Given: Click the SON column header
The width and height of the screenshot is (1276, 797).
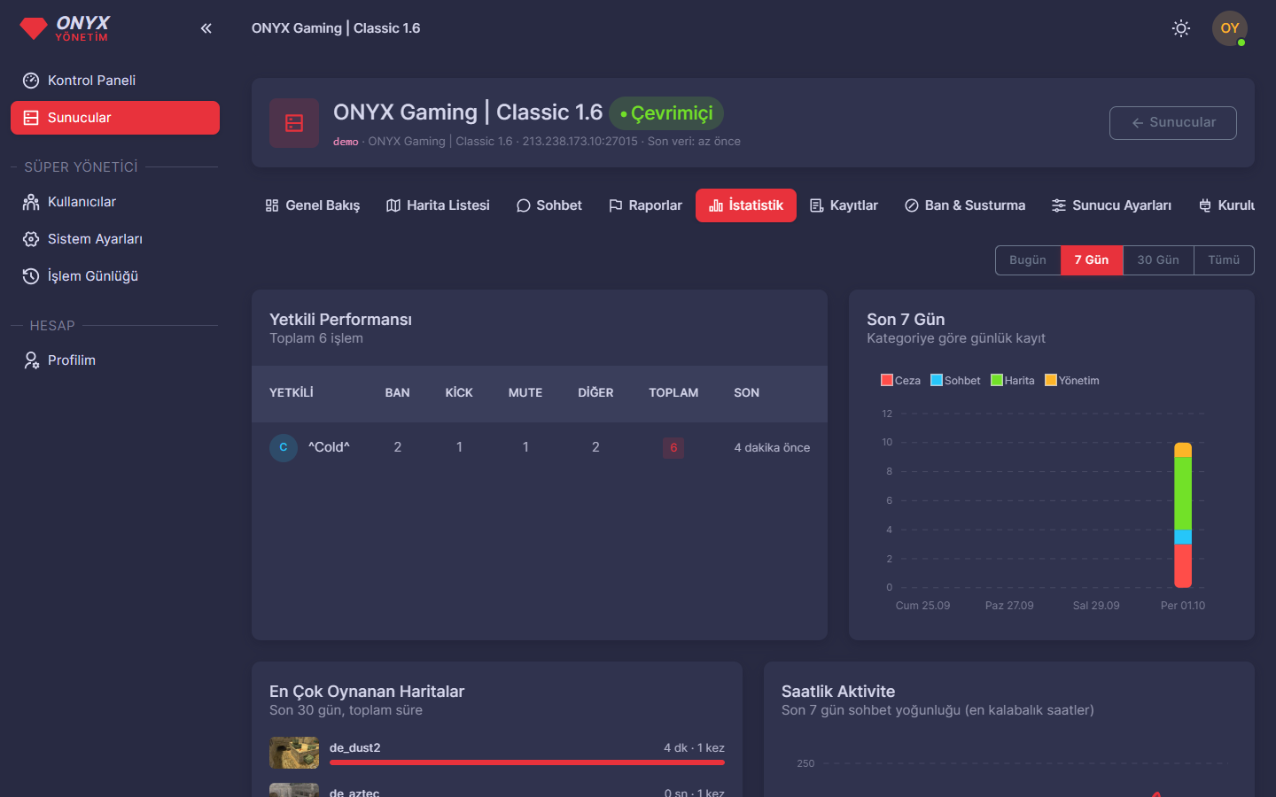Looking at the screenshot, I should 746,393.
